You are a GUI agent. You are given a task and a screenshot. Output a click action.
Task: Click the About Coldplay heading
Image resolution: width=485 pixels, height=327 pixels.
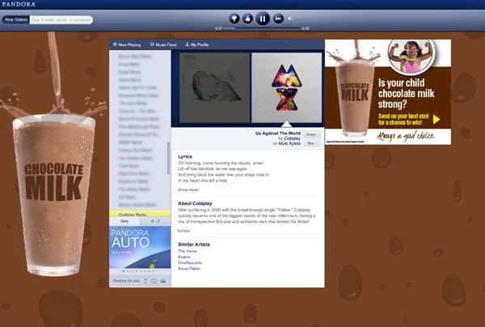195,203
